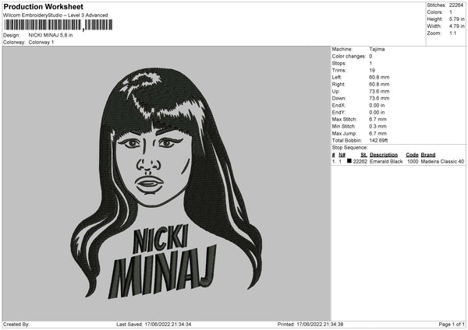The width and height of the screenshot is (468, 330).
Task: Click the Width value 4.79 in
Action: tap(456, 26)
